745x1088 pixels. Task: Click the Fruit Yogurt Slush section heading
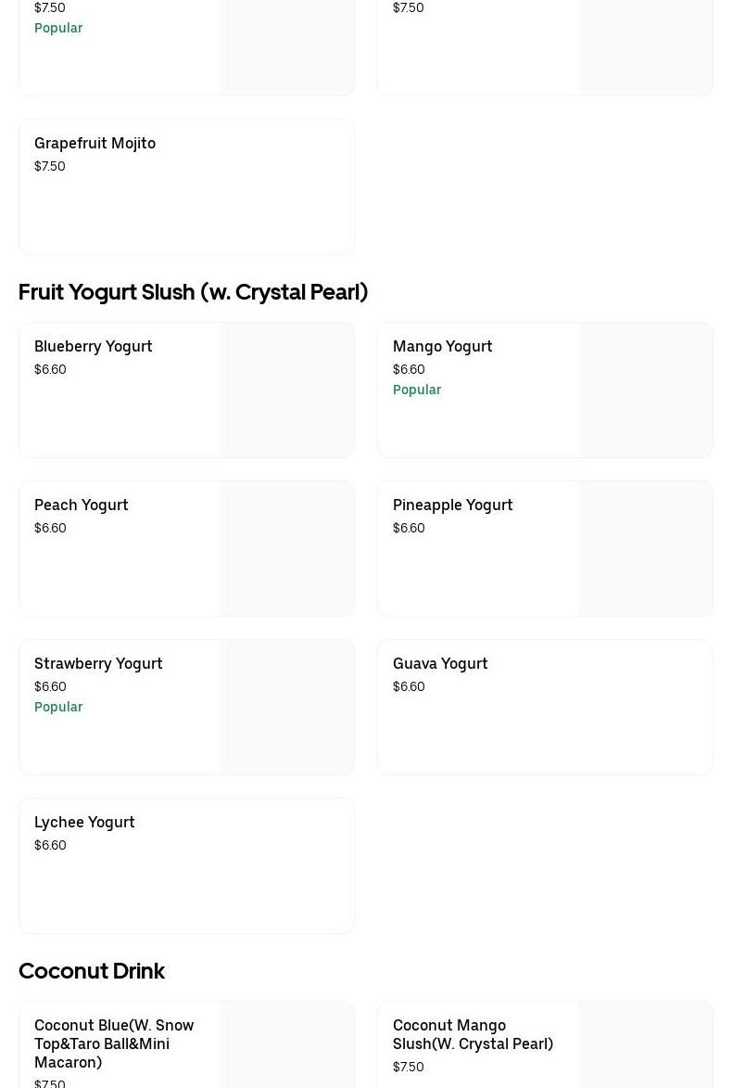193,292
